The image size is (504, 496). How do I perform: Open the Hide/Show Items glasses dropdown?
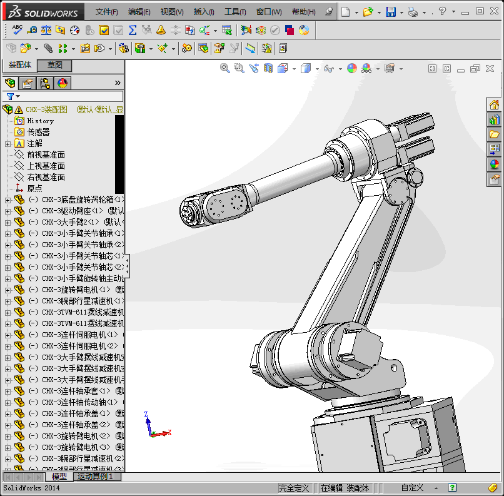point(340,69)
